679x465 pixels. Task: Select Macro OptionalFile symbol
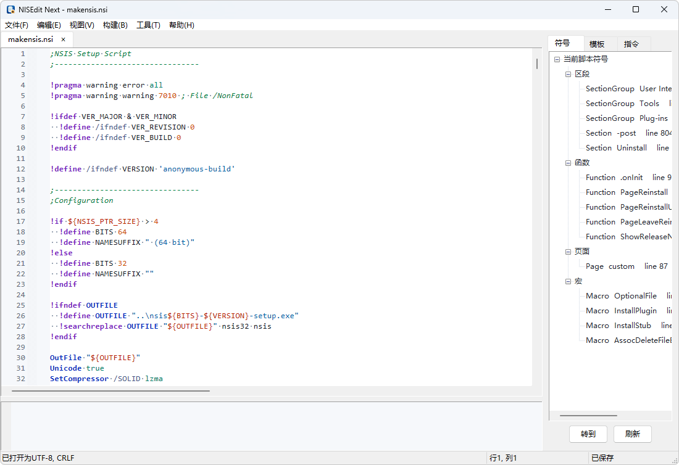point(628,296)
